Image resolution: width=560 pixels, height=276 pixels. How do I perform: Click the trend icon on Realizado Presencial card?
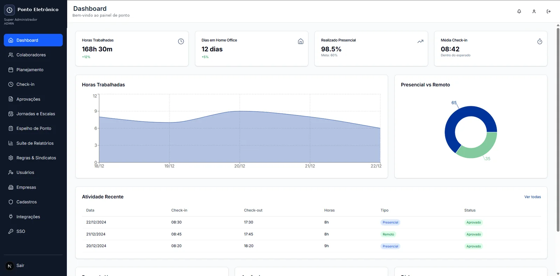[x=420, y=41]
